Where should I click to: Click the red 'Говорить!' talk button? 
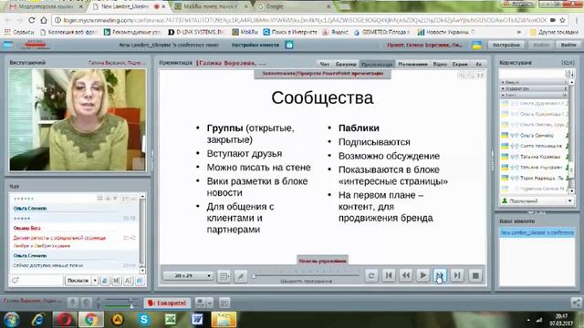point(167,302)
